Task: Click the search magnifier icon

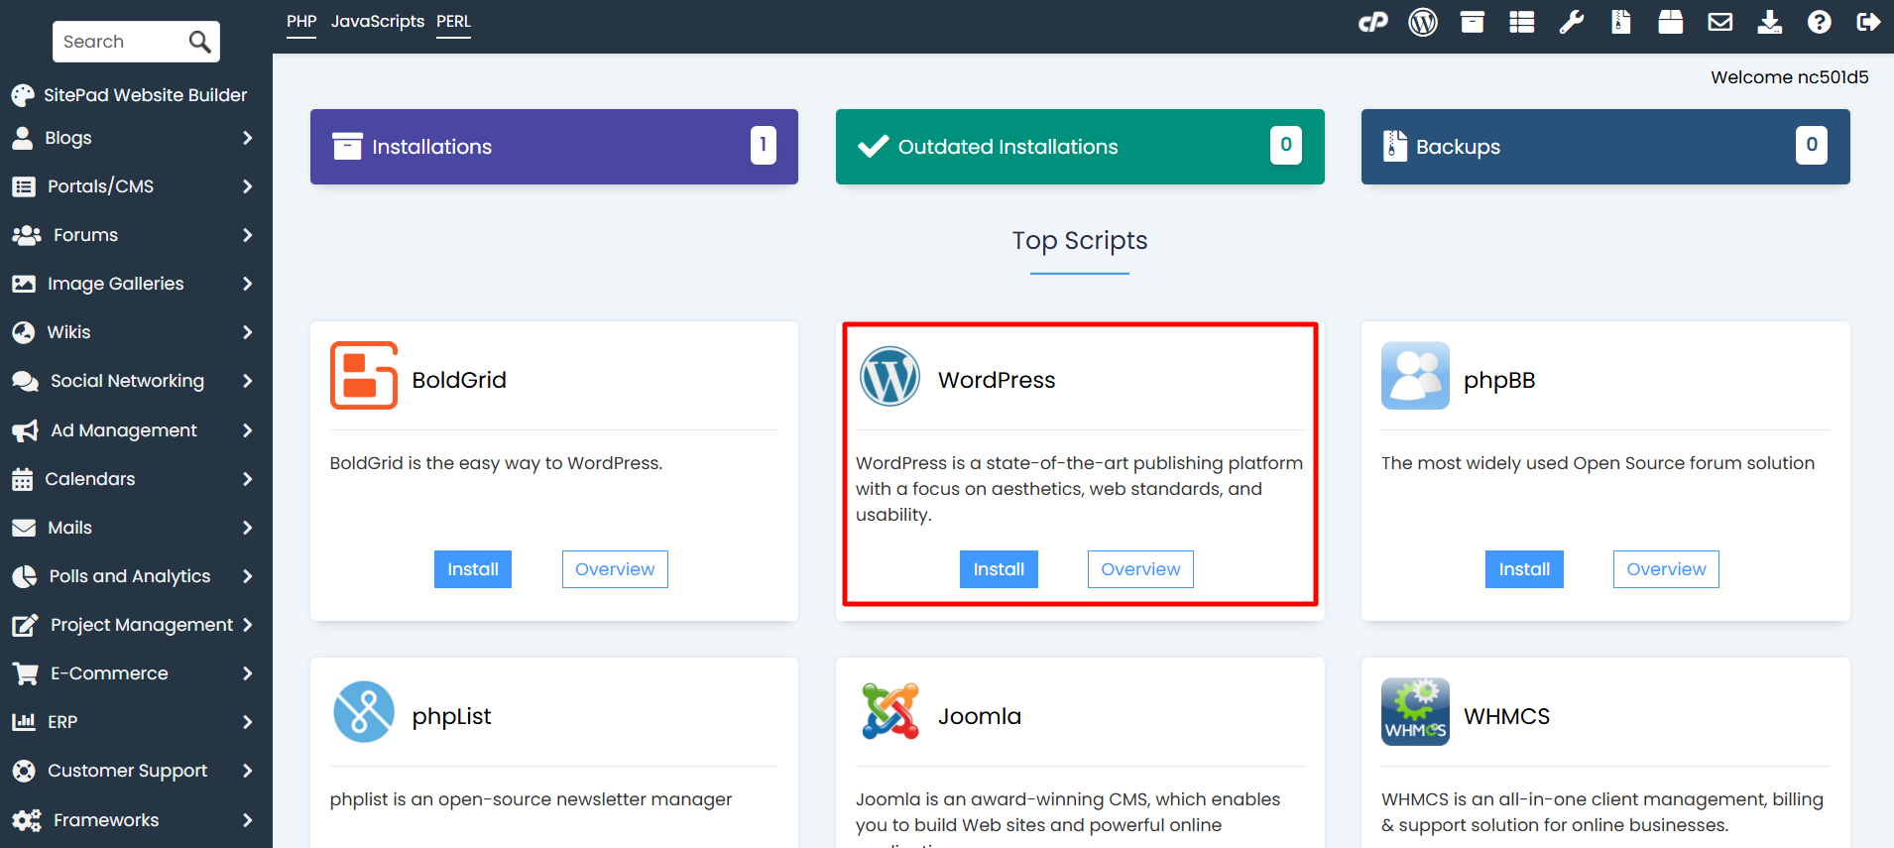Action: (x=199, y=42)
